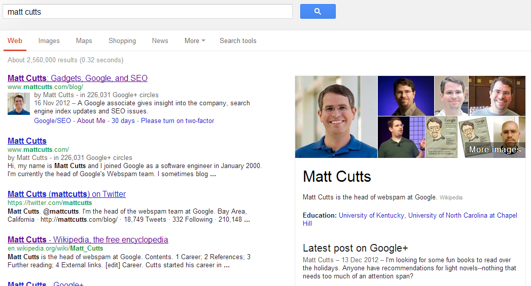Click the Wikipedia source link in knowledge panel

[451, 197]
